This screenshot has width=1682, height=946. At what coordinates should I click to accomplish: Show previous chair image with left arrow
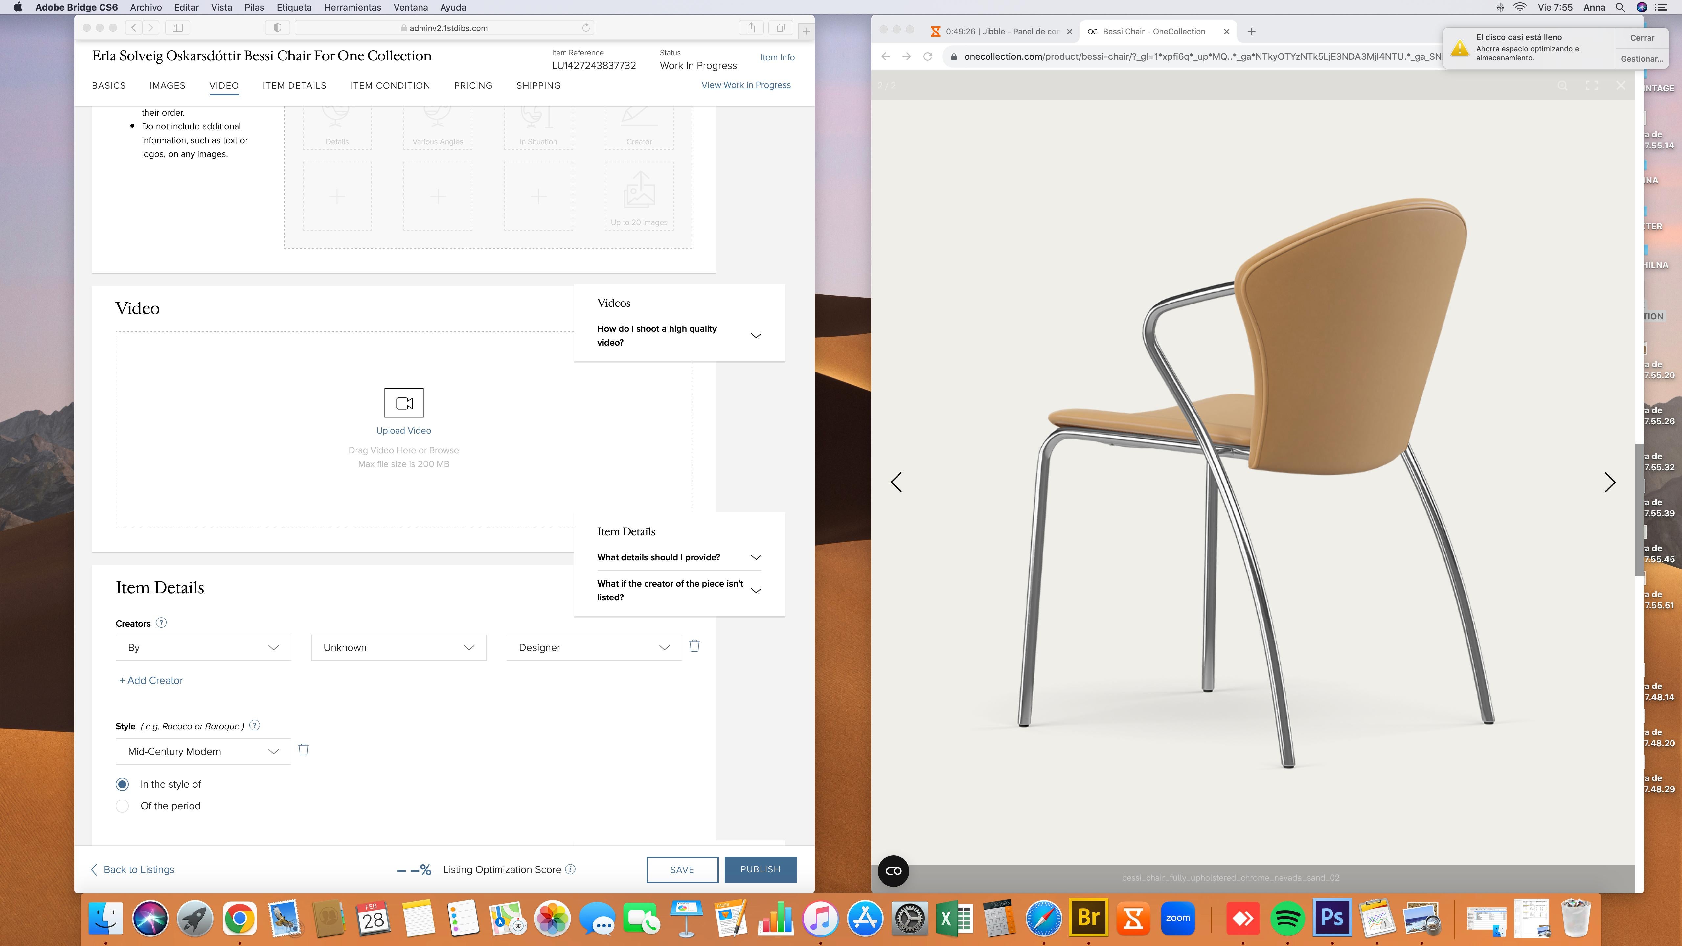pos(896,483)
